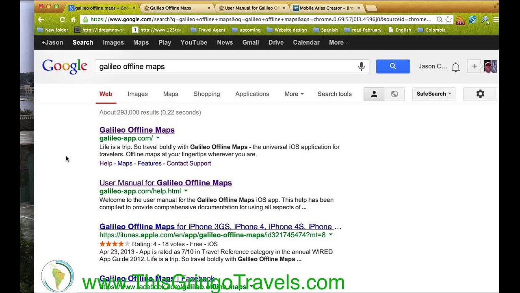Open the Website design bookmarks folder
This screenshot has width=520, height=293.
coord(286,30)
